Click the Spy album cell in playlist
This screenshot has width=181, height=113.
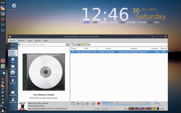[134, 52]
